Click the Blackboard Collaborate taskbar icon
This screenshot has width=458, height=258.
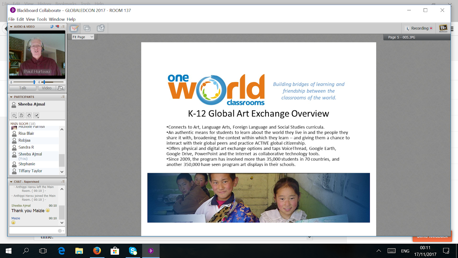pos(151,251)
